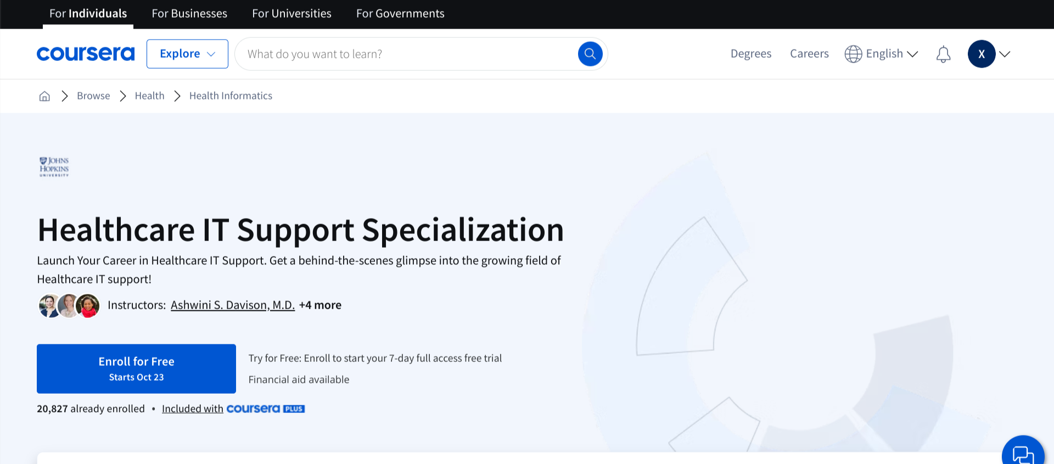Expand the Explore dropdown

click(187, 54)
